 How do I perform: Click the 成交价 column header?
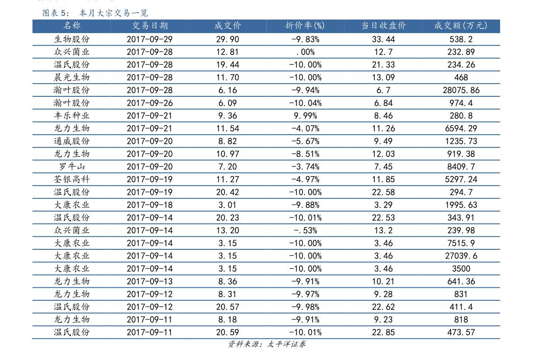228,26
